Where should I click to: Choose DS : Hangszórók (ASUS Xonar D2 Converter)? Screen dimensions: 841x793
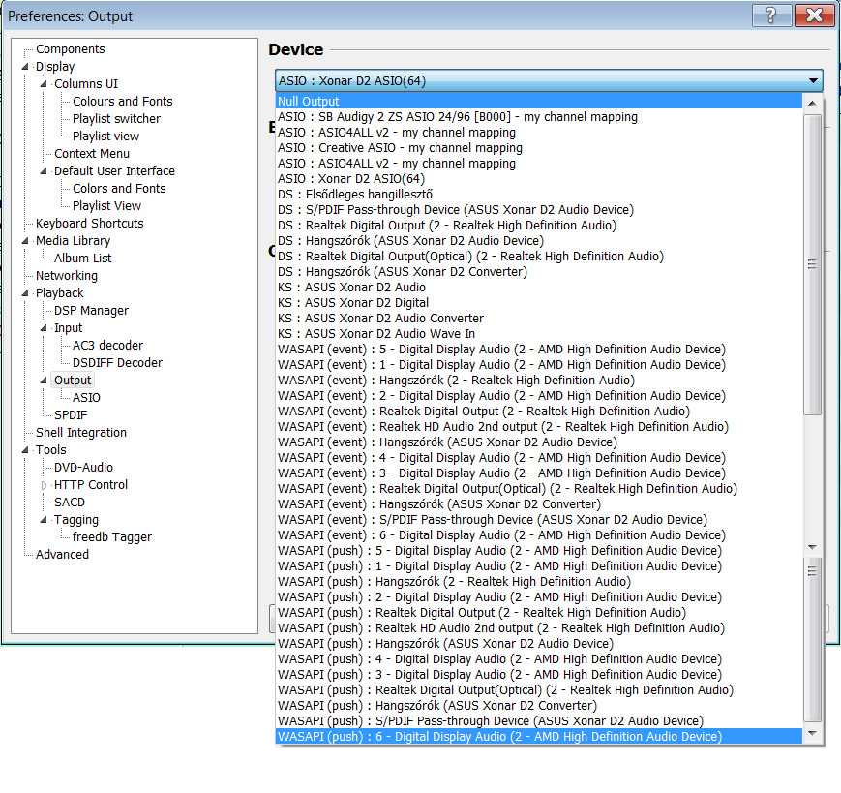coord(539,271)
